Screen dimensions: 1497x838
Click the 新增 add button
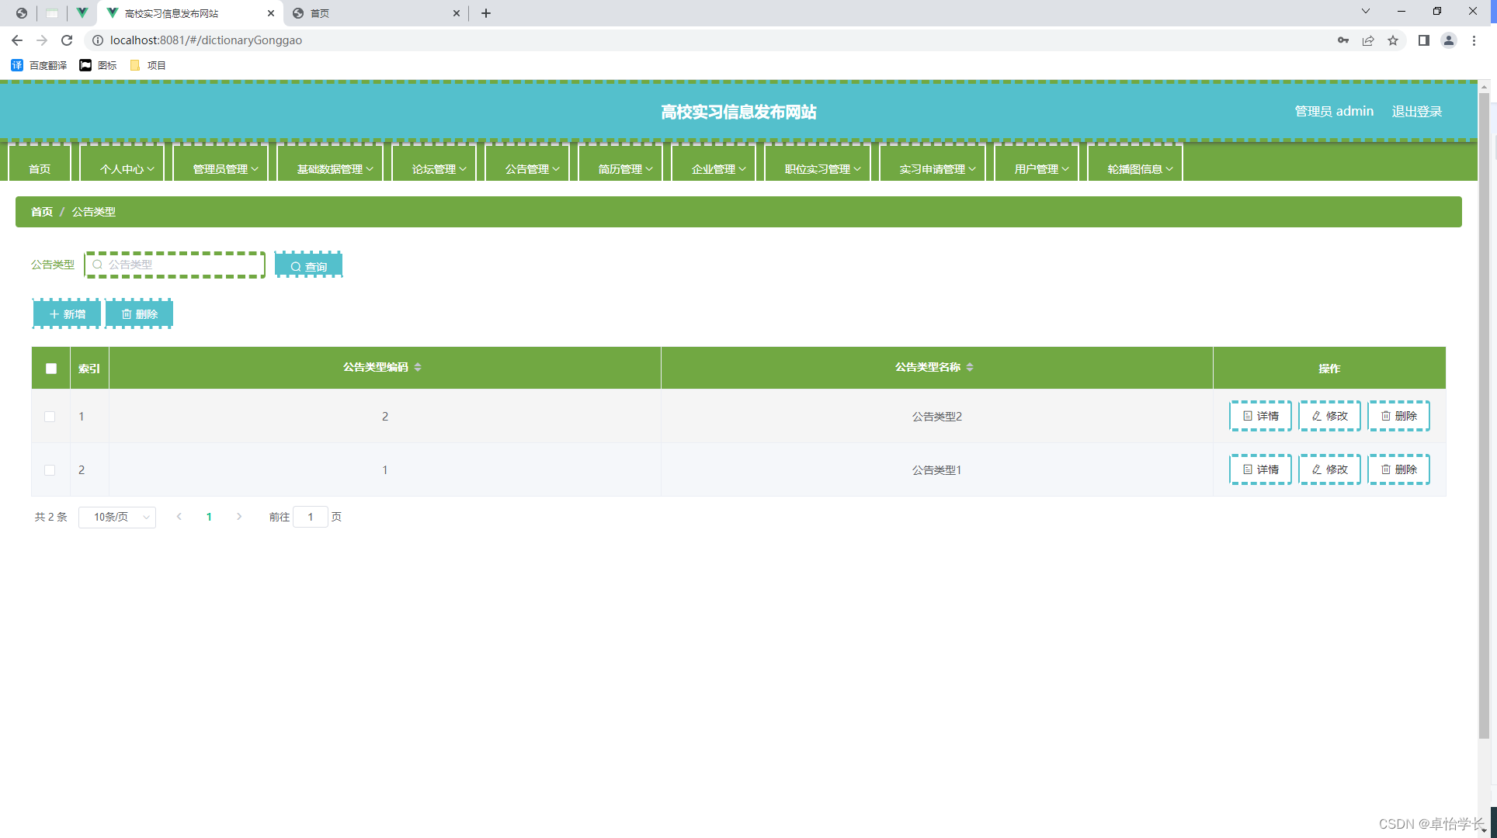point(67,314)
